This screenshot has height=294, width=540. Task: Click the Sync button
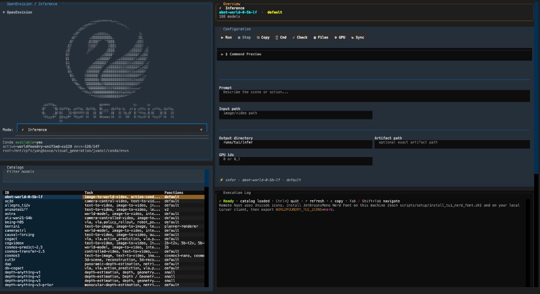point(358,37)
